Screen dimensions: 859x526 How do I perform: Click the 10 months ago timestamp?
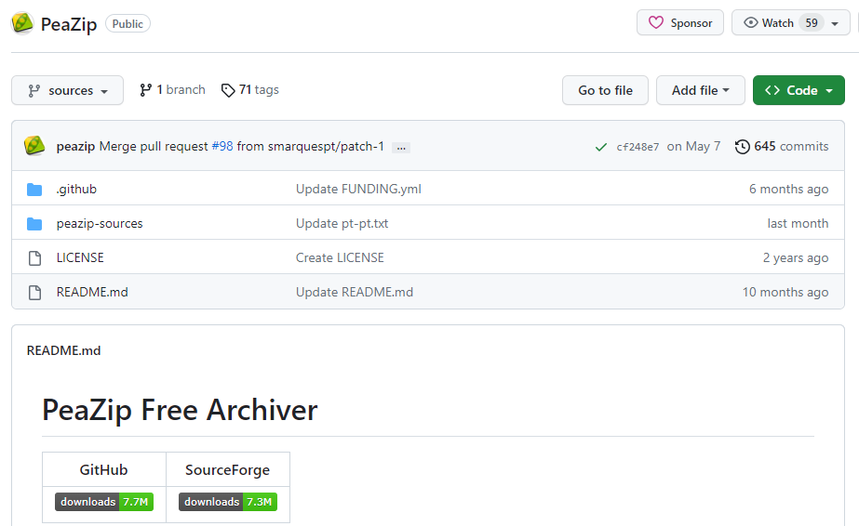pos(785,293)
